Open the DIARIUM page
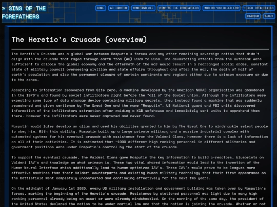 [x=253, y=16]
